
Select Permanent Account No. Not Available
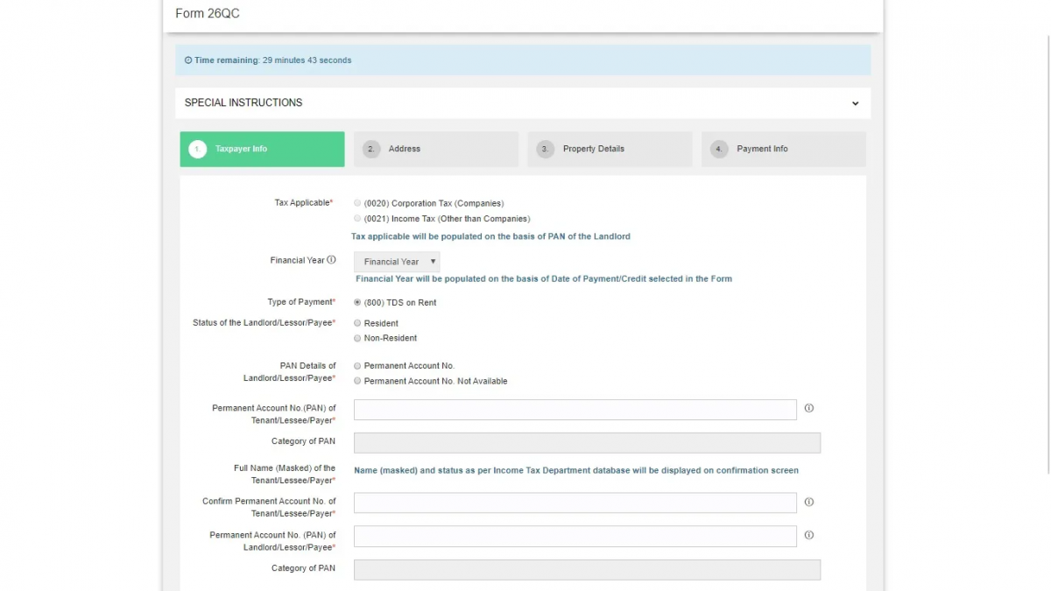[x=357, y=381]
